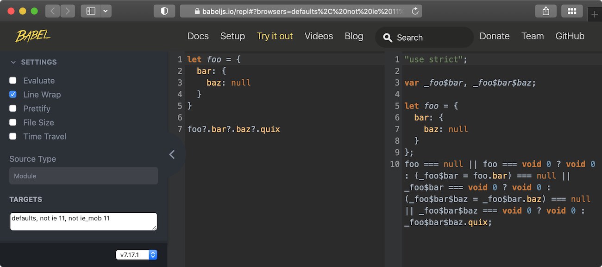Enable the File Size checkbox
Viewport: 602px width, 267px height.
tap(13, 122)
